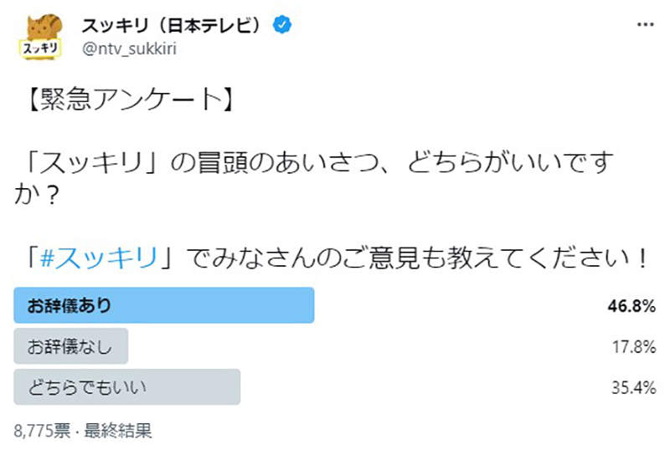Select the どちらでもいい poll option bar
The height and width of the screenshot is (455, 670).
point(127,386)
